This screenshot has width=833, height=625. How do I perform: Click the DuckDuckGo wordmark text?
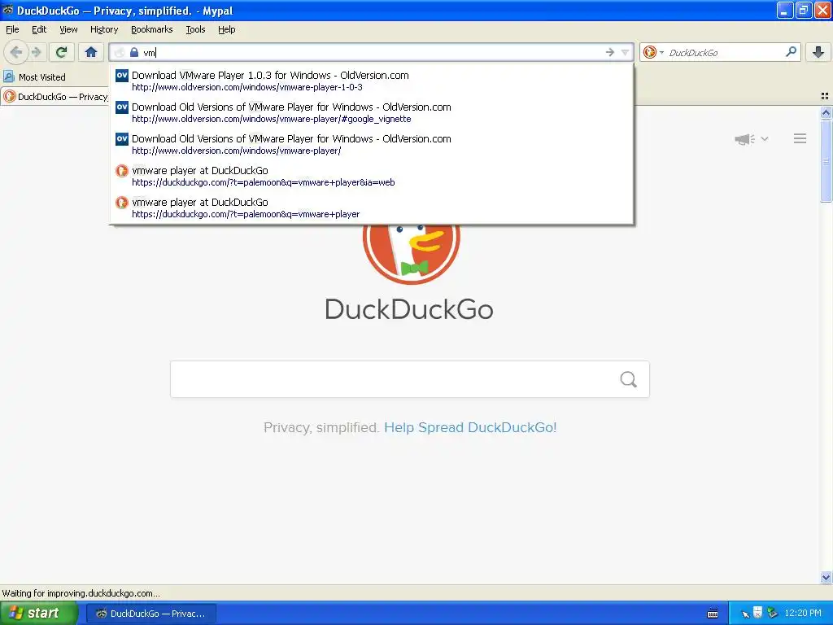[408, 308]
